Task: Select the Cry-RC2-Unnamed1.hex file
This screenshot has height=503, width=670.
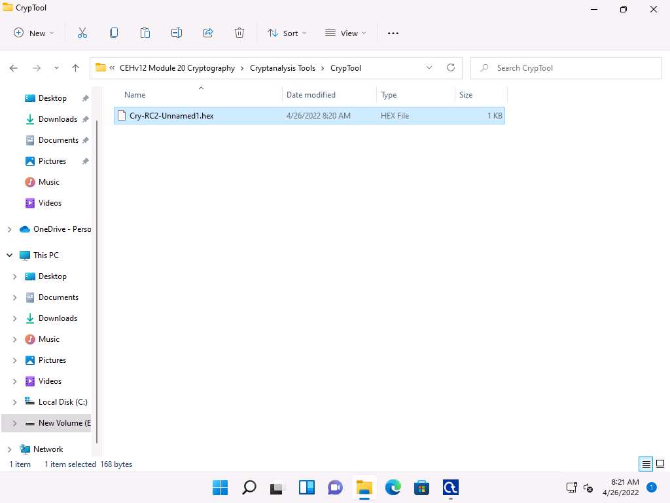Action: [x=171, y=116]
